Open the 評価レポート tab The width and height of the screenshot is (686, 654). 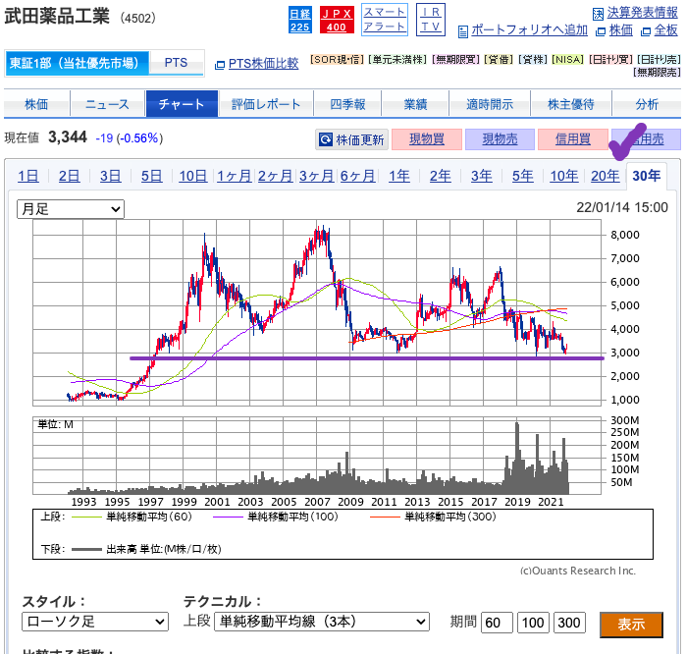coord(266,104)
